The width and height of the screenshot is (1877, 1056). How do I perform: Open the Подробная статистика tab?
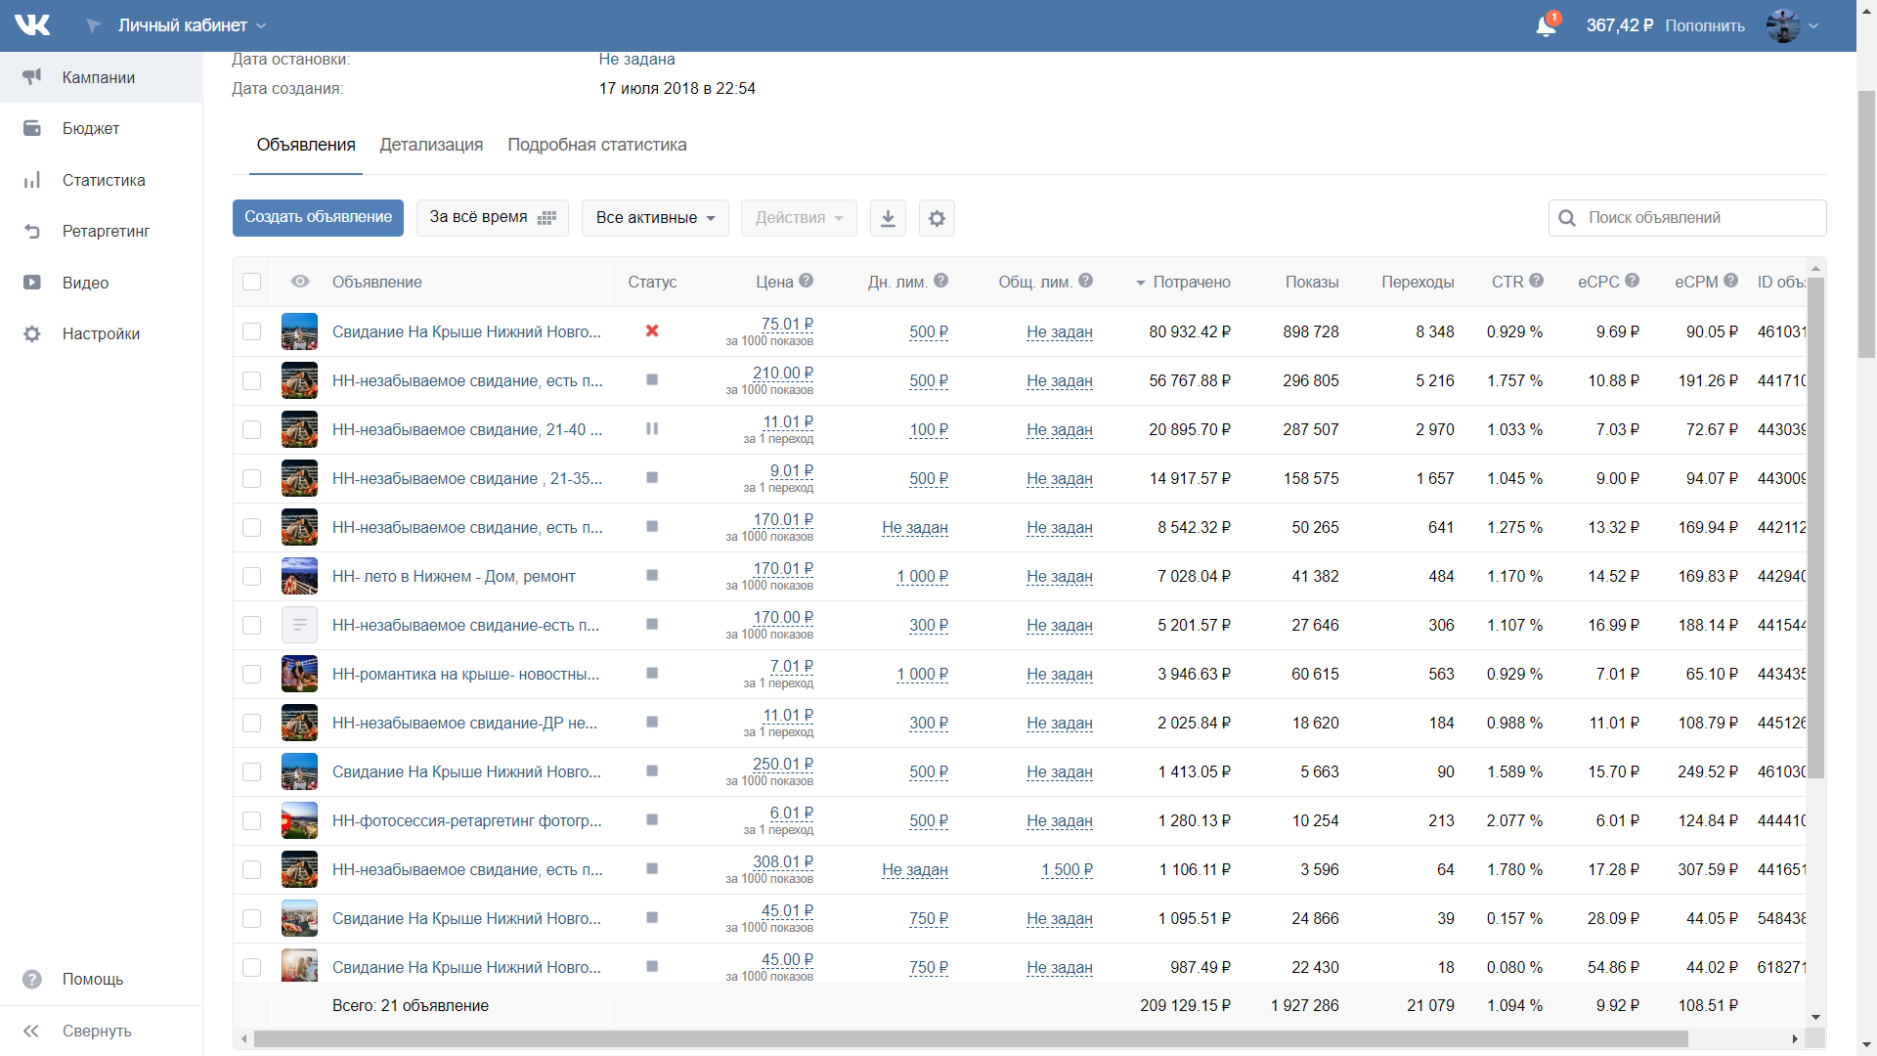click(596, 145)
